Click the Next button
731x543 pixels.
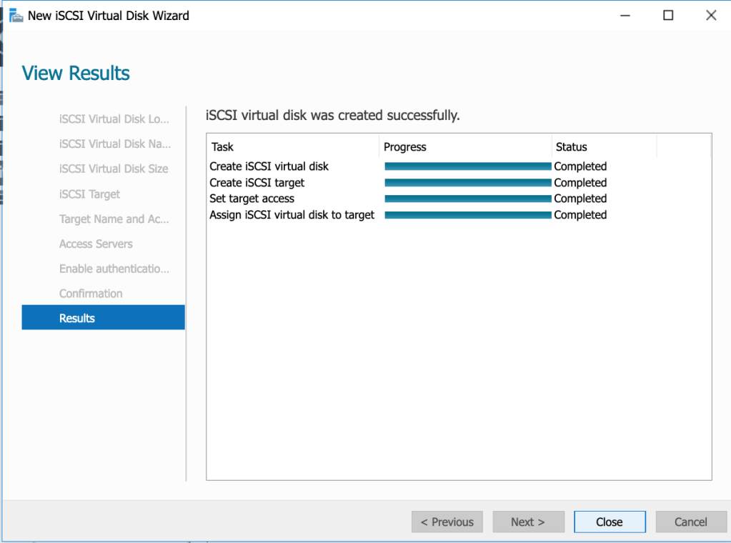coord(528,522)
